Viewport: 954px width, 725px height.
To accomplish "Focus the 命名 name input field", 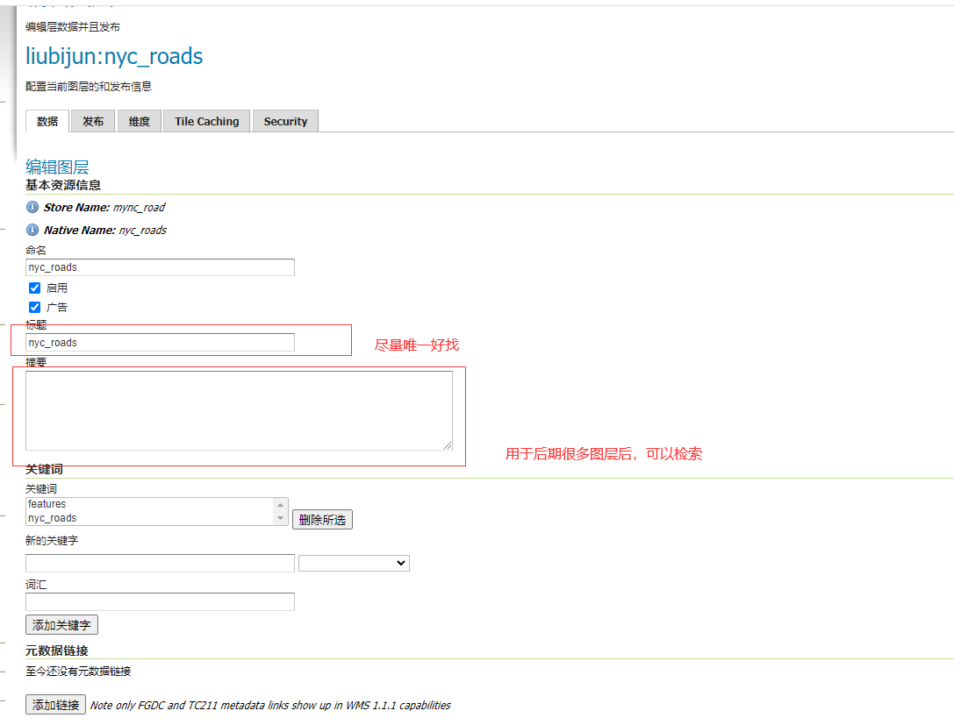I will (x=160, y=267).
